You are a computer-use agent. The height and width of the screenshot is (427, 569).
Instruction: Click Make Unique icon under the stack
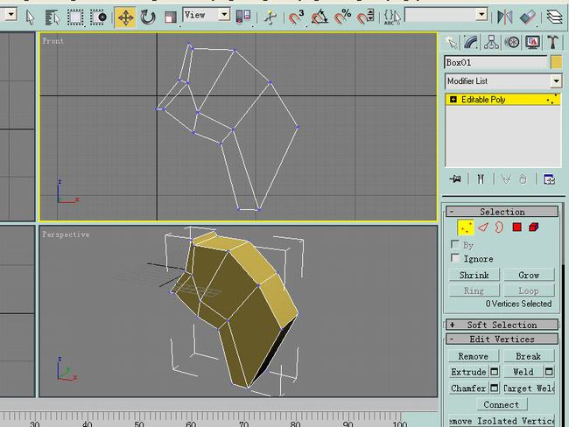point(505,178)
